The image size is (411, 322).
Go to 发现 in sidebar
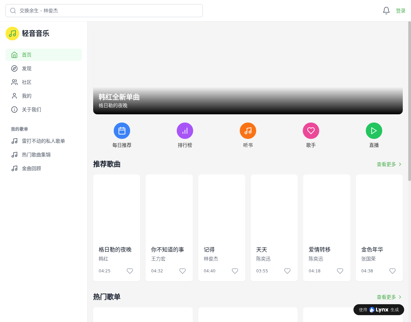(x=27, y=68)
